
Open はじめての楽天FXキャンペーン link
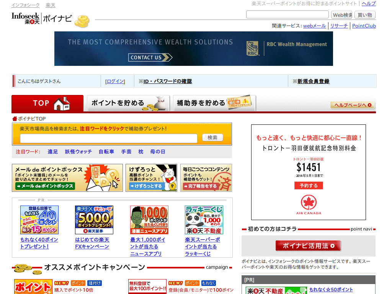(92, 243)
